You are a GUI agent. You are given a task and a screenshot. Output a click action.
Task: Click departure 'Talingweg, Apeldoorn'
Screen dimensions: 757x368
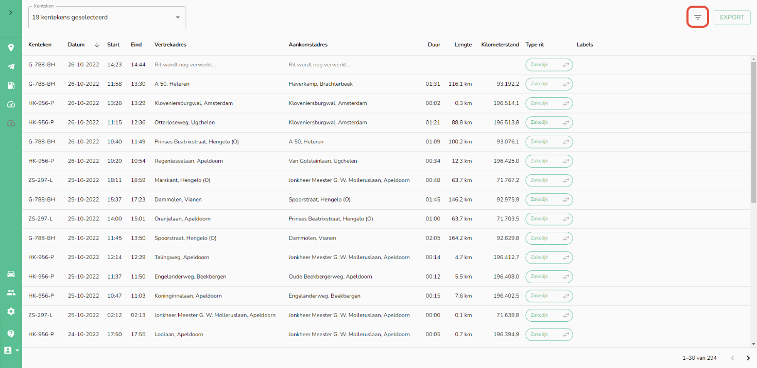pyautogui.click(x=182, y=257)
